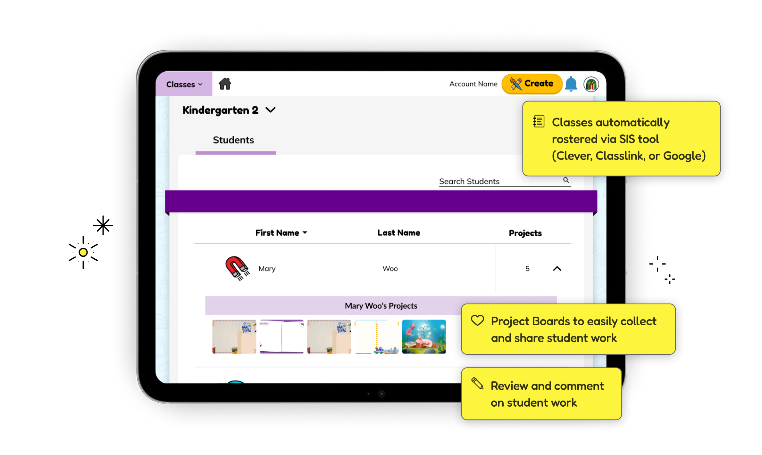Click the magnet avatar icon for Mary Woo
Viewport: 762px width, 455px height.
[x=237, y=268]
